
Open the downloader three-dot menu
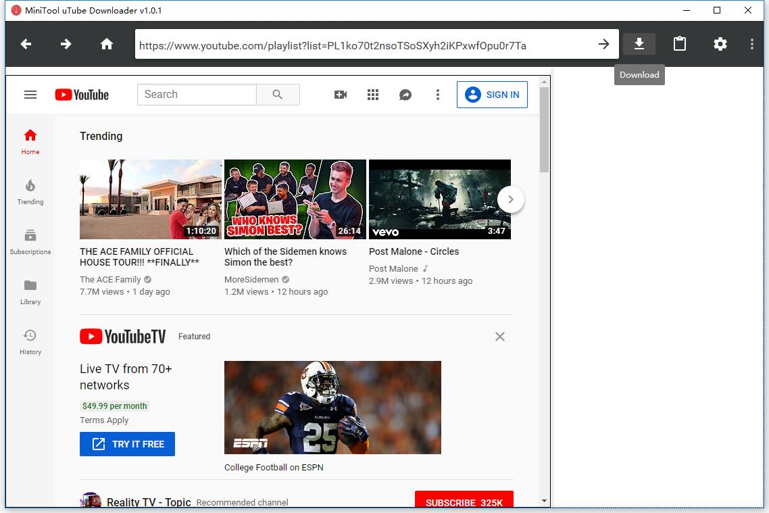(751, 43)
